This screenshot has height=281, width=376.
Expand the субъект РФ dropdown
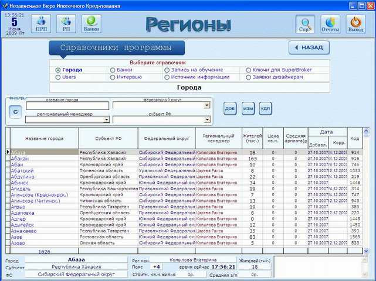(207, 119)
